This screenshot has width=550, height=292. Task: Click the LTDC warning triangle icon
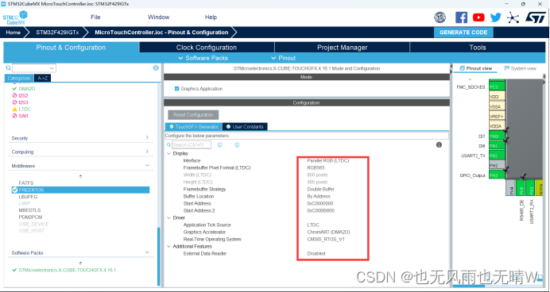tap(14, 109)
